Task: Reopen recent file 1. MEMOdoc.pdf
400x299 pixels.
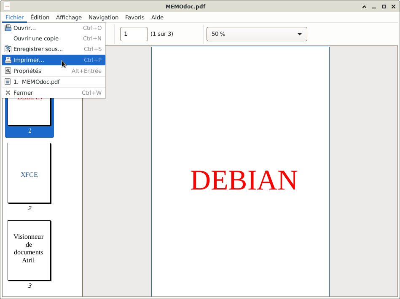Action: (x=54, y=82)
